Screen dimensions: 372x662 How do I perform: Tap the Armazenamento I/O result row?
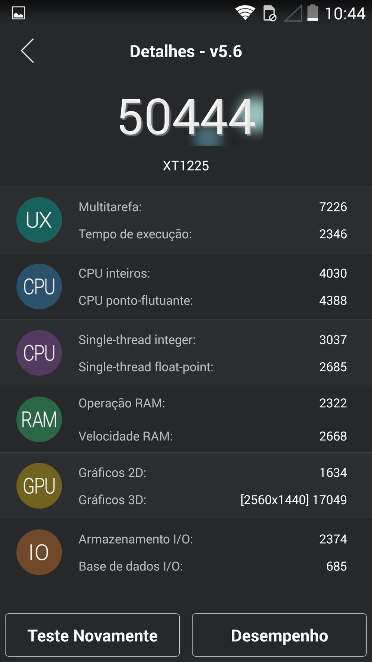pyautogui.click(x=212, y=539)
